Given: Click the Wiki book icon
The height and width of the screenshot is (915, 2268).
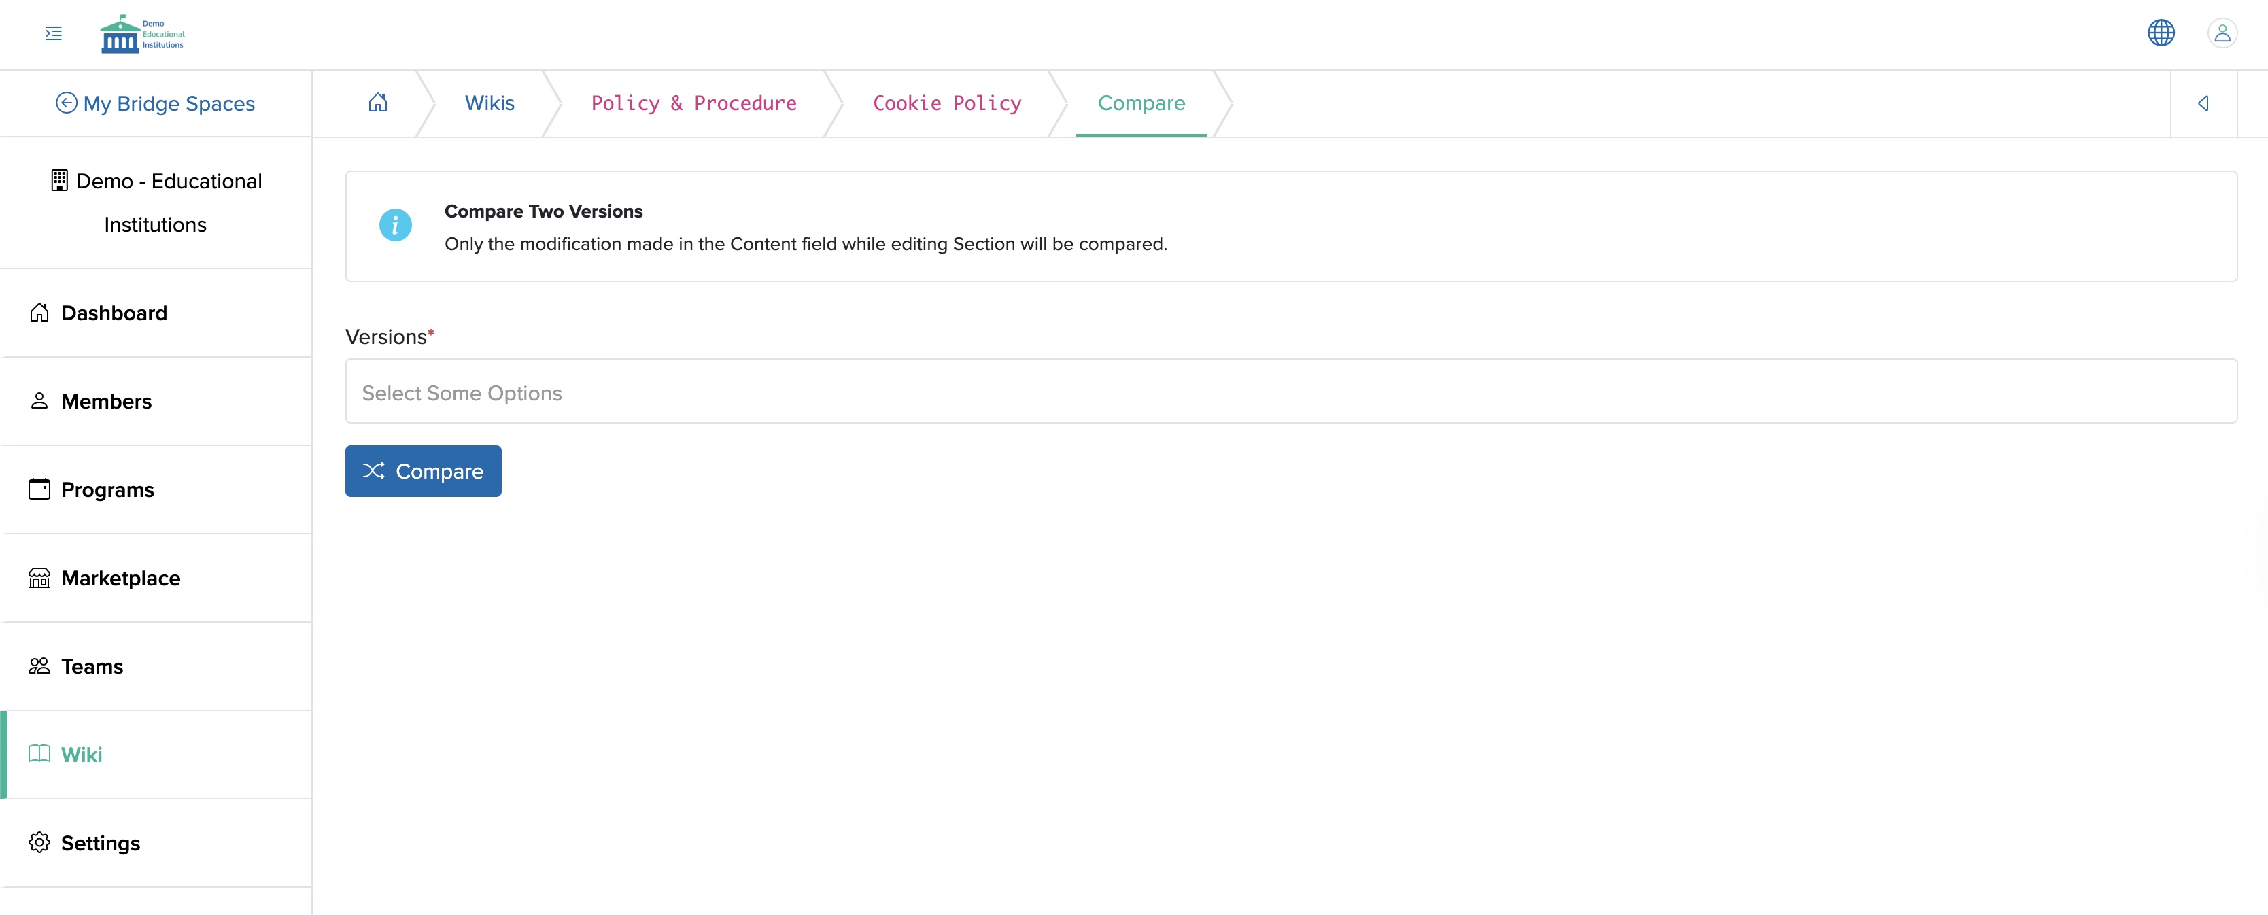Looking at the screenshot, I should tap(39, 754).
